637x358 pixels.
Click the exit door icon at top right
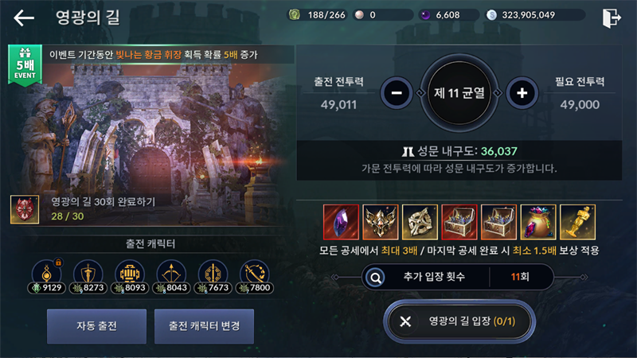click(612, 18)
